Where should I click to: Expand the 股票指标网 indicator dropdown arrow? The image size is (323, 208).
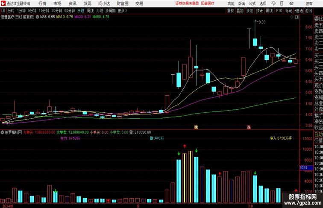2,132
